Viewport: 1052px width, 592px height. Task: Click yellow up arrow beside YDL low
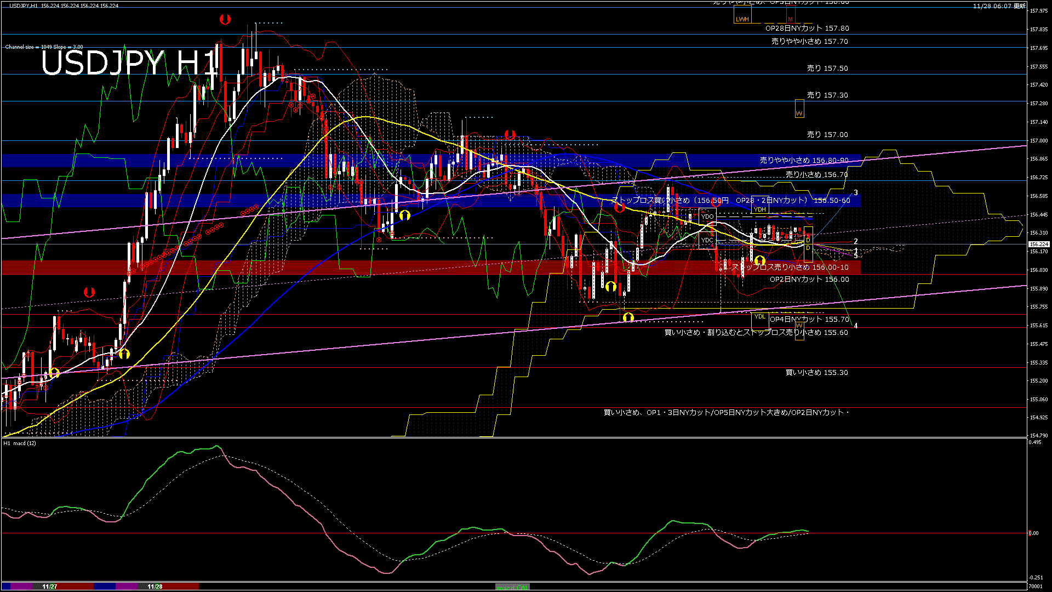(628, 317)
